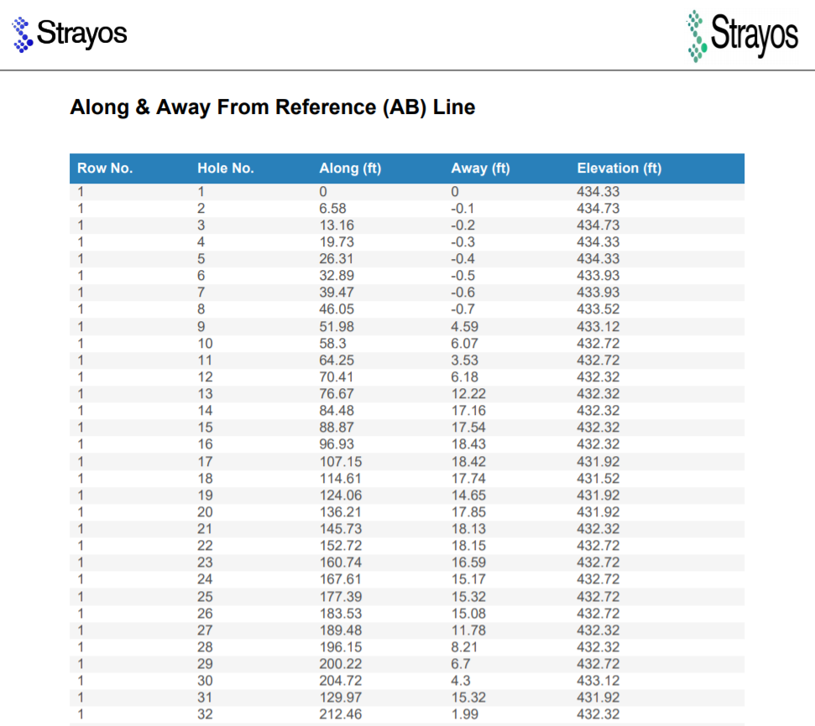815x726 pixels.
Task: Click the Away value 16.59
Action: click(468, 563)
